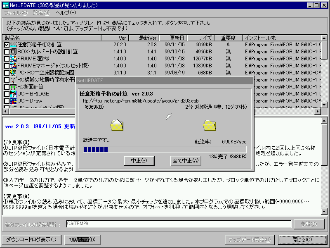Click the destination folder icon in transfer dialog
This screenshot has height=248, width=330.
[210, 125]
